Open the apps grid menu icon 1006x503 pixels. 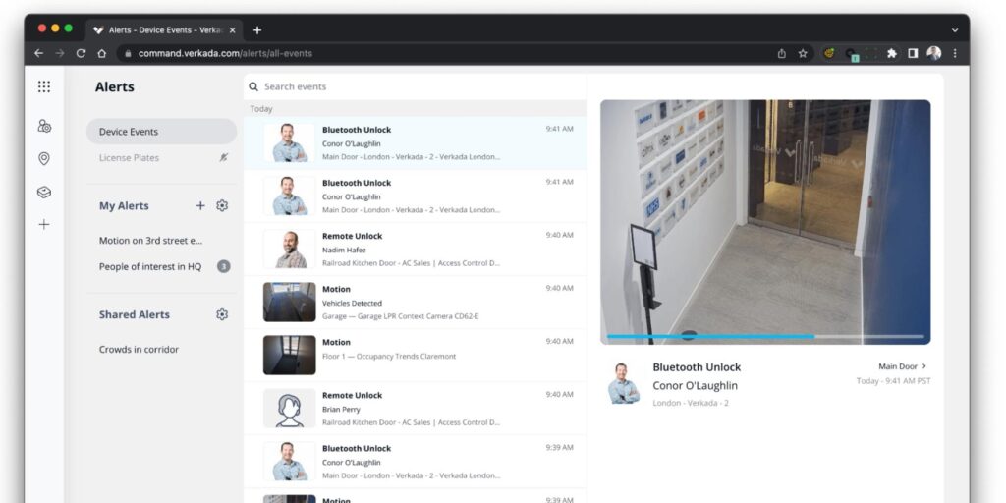tap(43, 86)
